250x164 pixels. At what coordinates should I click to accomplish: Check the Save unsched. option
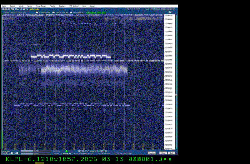pos(71,12)
